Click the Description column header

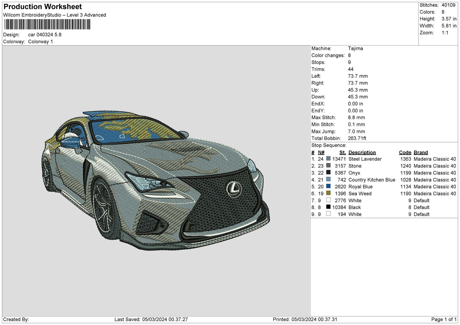(x=362, y=152)
